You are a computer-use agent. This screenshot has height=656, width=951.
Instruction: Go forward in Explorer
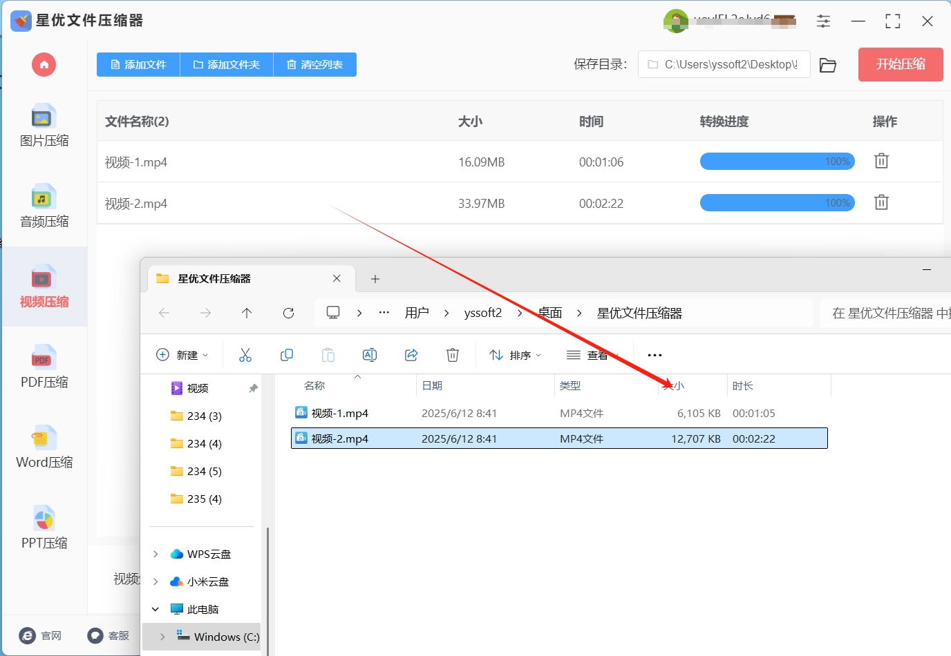pyautogui.click(x=205, y=313)
